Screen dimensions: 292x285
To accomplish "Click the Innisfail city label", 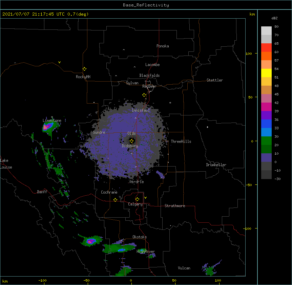I will (141, 110).
